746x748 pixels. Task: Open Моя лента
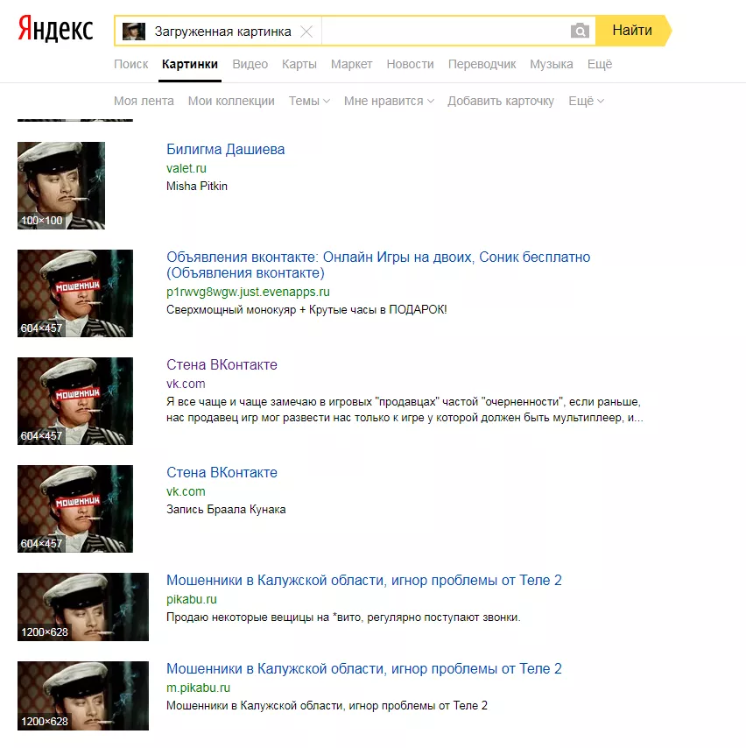[144, 101]
